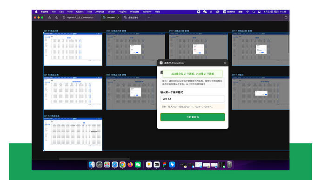Switch to Figma中文汉化 (Community) tab
This screenshot has width=321, height=180.
80,18
